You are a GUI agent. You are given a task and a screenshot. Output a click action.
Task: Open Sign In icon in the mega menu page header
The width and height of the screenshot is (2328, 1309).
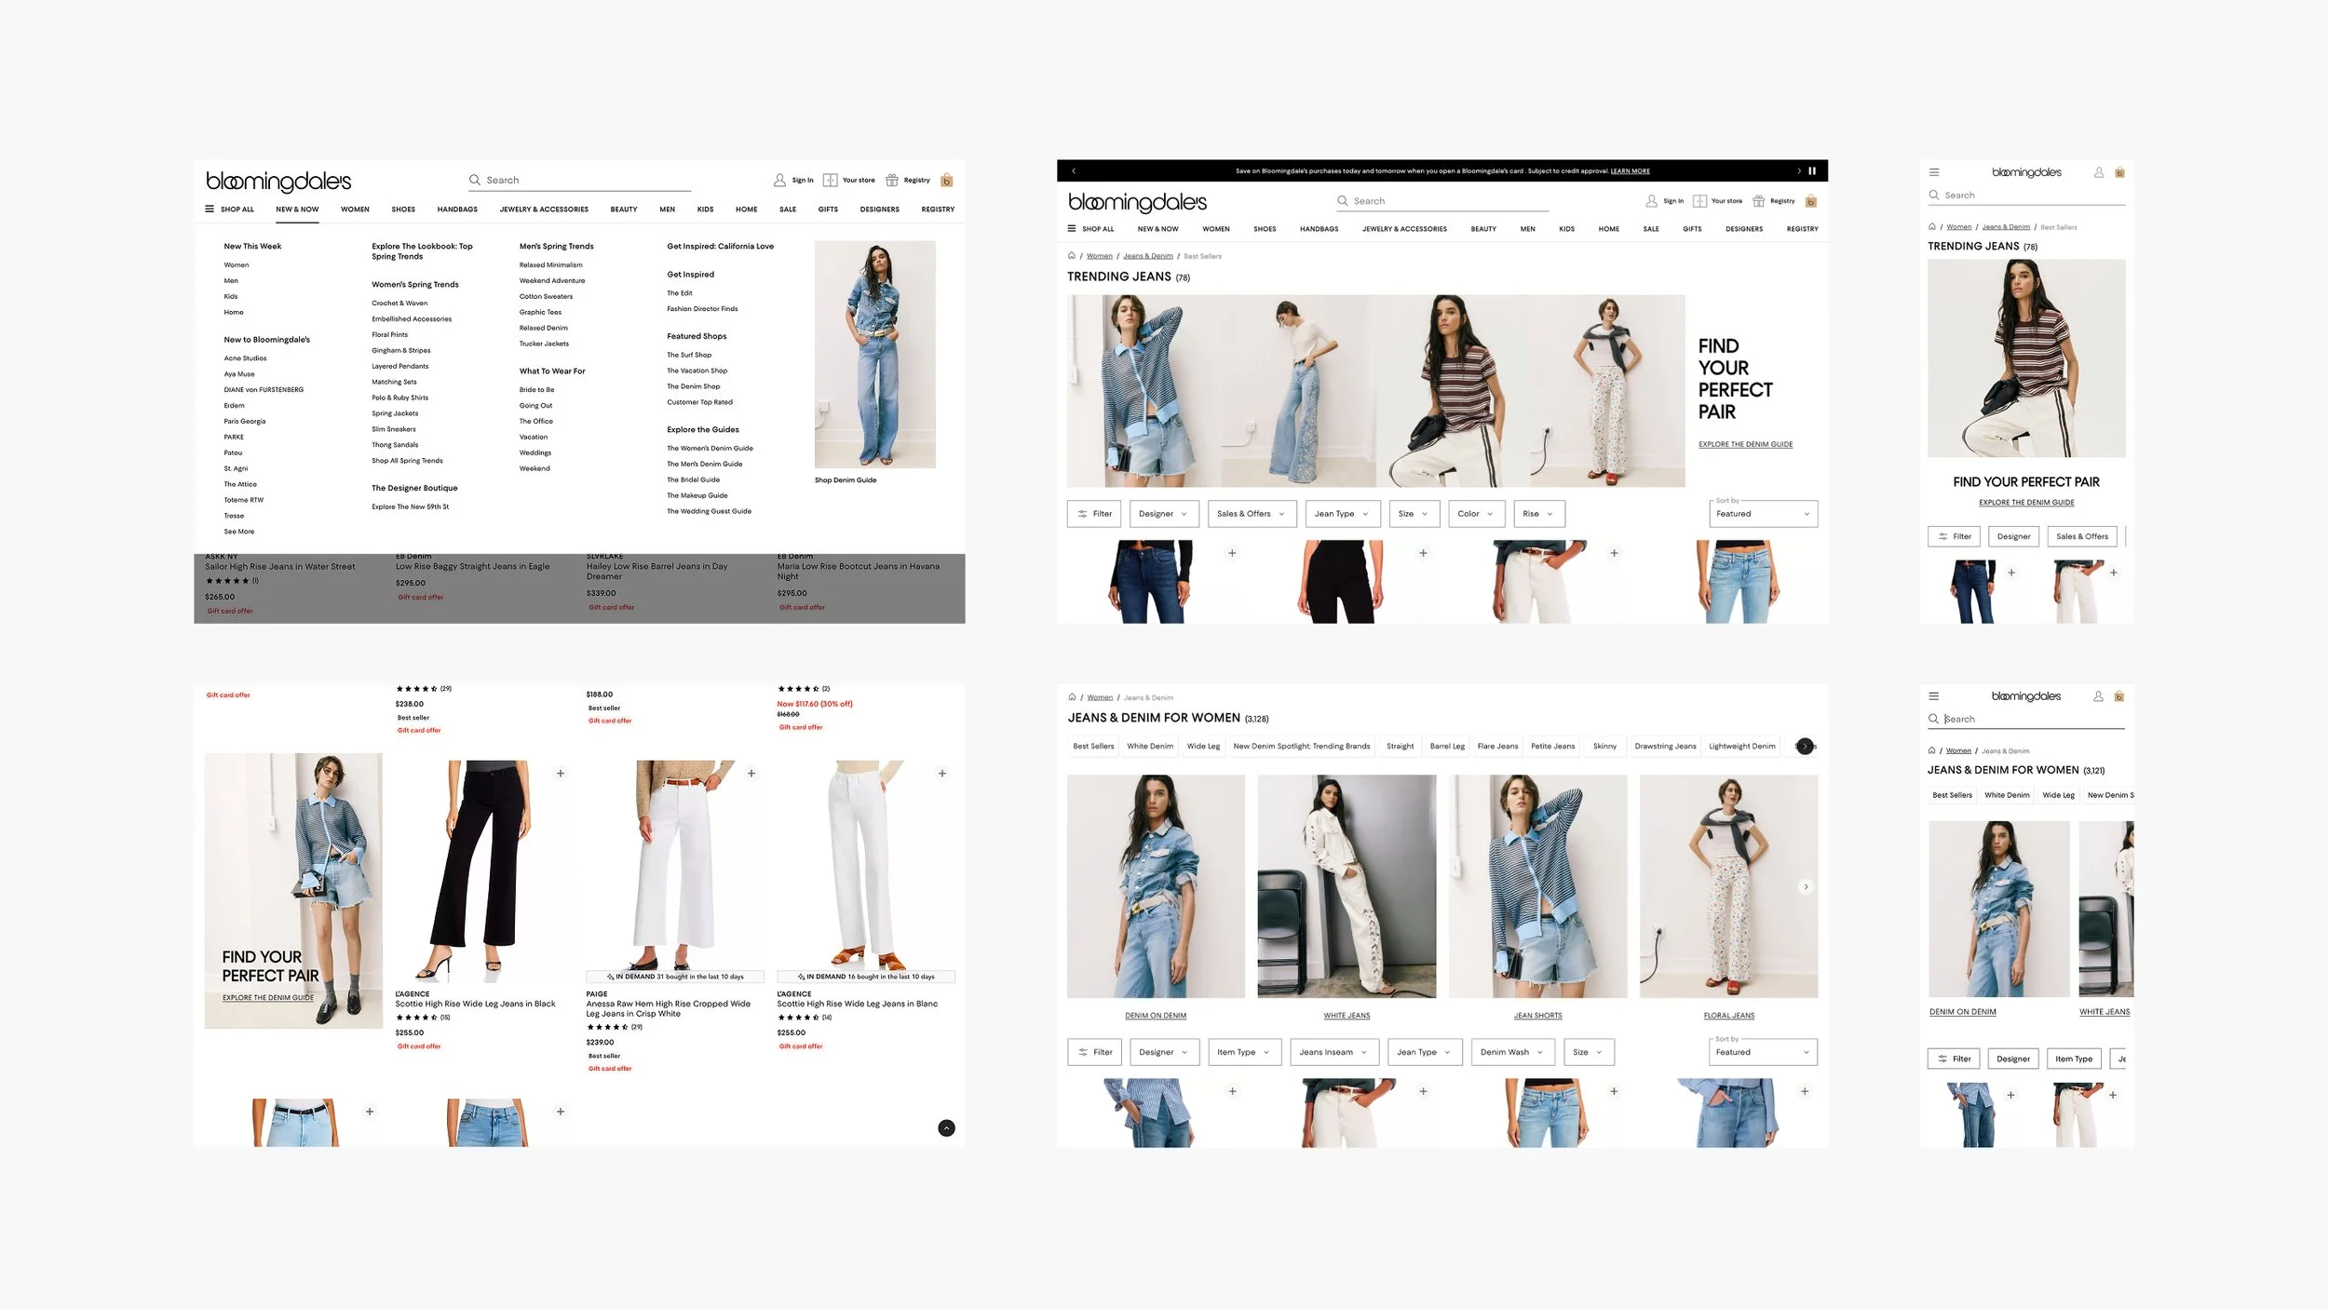click(779, 180)
